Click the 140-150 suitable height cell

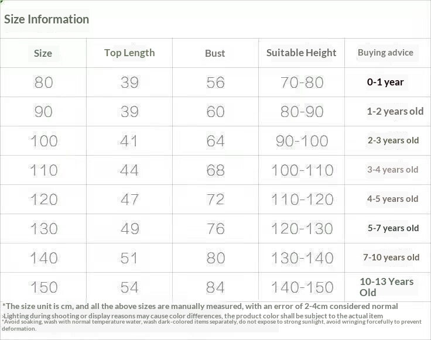302,287
